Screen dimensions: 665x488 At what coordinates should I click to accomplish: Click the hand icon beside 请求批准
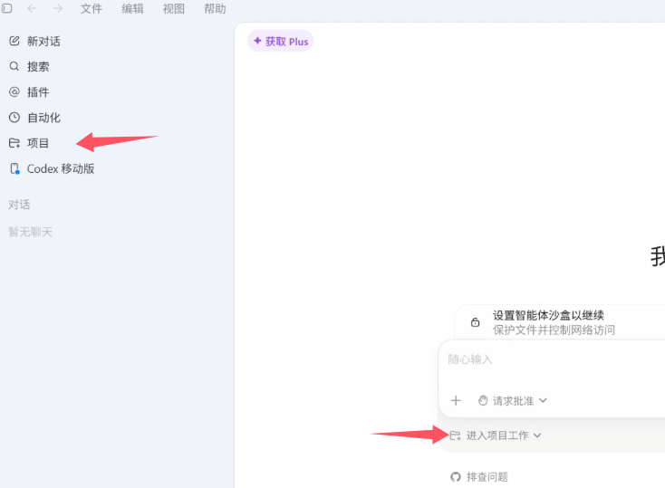click(x=483, y=401)
